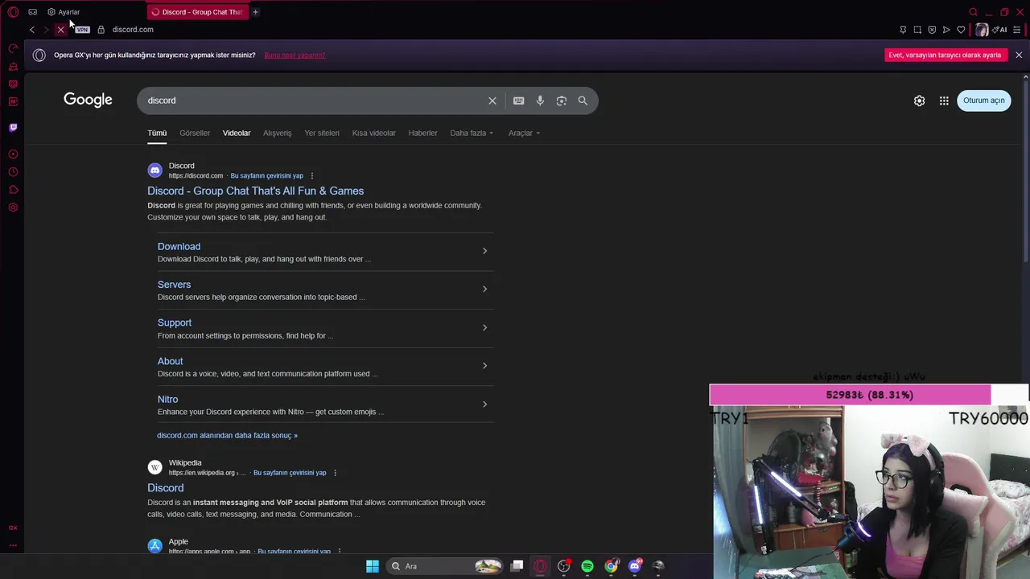The image size is (1030, 579).
Task: Open Discord from the taskbar
Action: (x=635, y=566)
